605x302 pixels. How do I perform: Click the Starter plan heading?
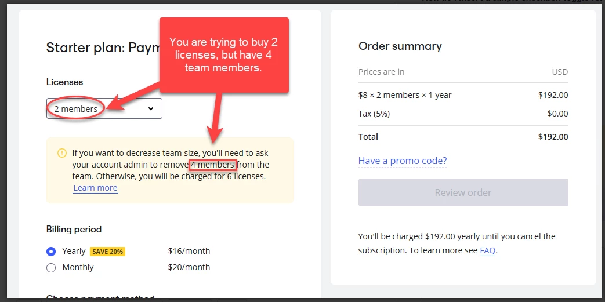(x=103, y=48)
